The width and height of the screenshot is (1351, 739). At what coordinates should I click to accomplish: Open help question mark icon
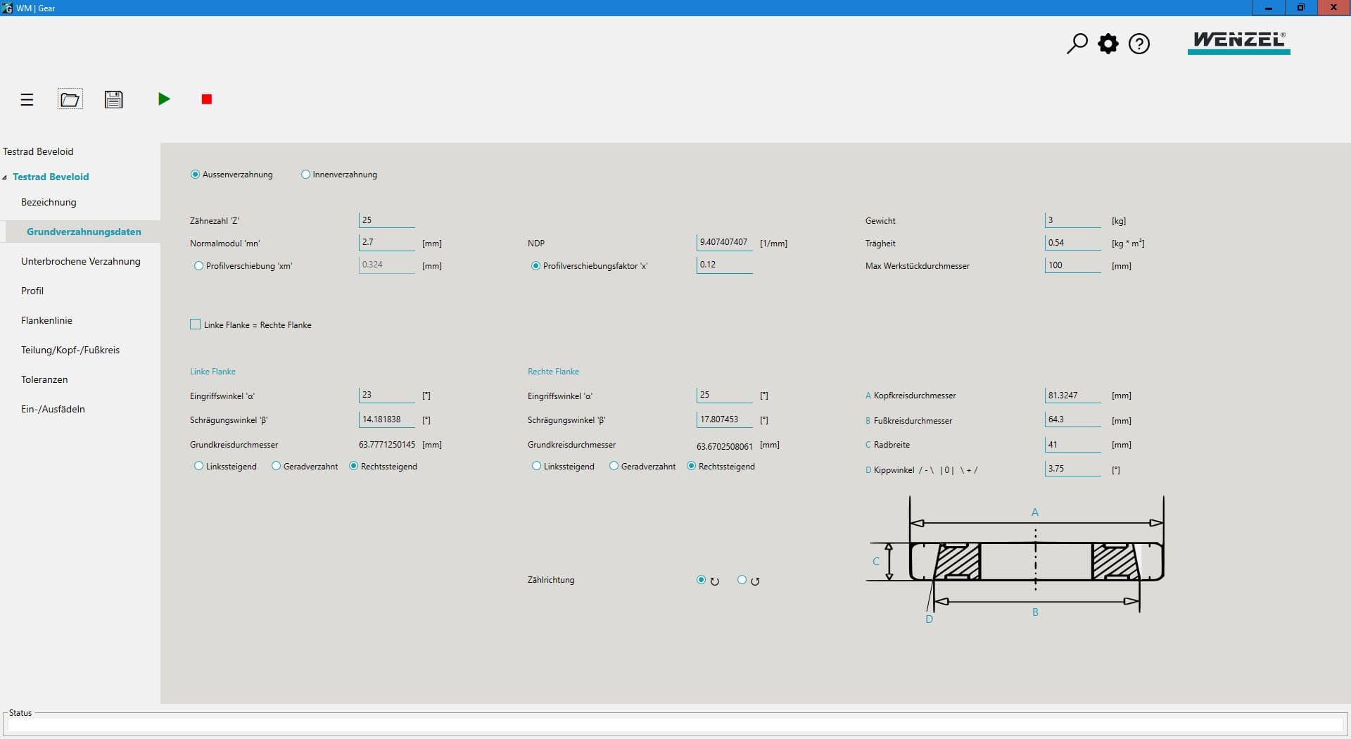pyautogui.click(x=1138, y=44)
